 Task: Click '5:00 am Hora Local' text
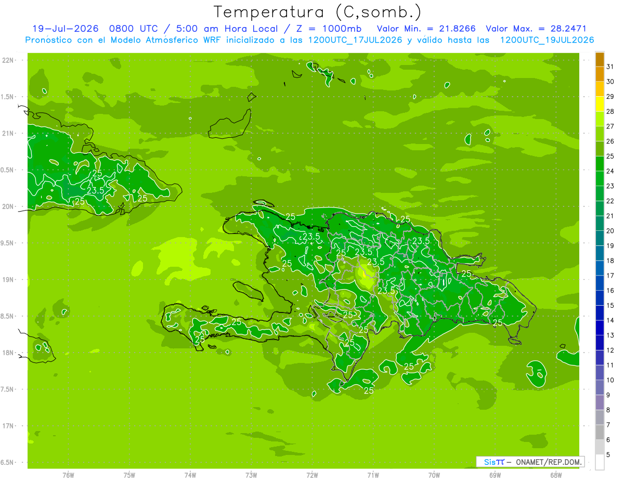coord(226,28)
